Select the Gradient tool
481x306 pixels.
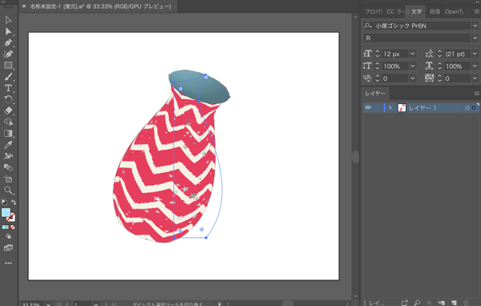[8, 134]
